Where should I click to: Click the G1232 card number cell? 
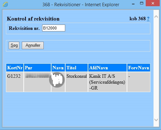point(15,82)
